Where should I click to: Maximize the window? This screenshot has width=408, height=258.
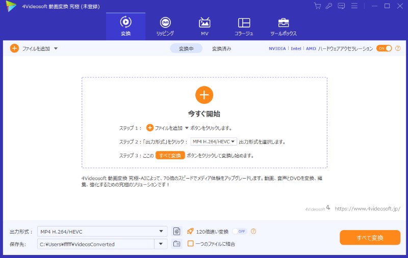pos(387,6)
